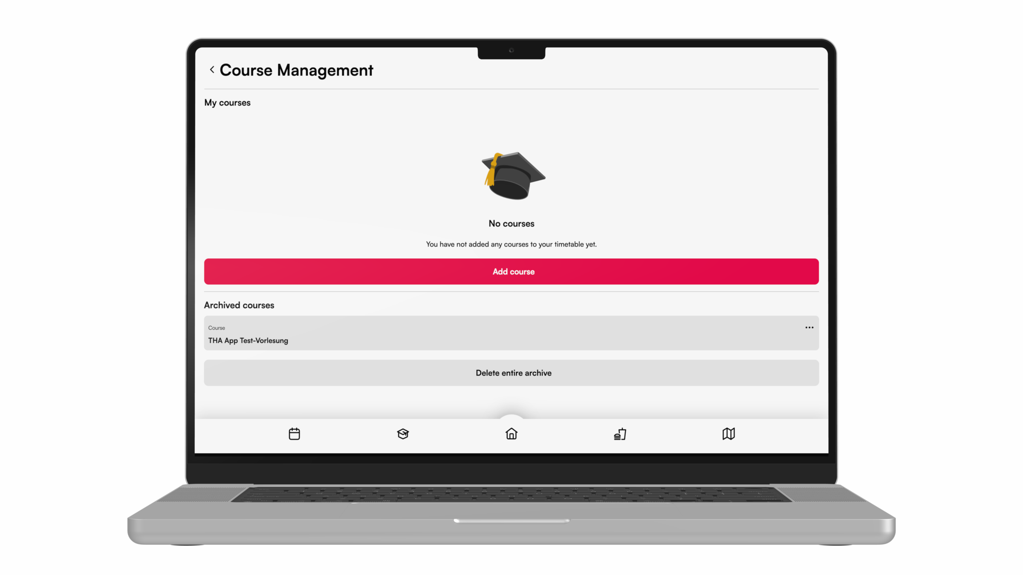The width and height of the screenshot is (1023, 575).
Task: Open the graduation cap study tab
Action: click(403, 434)
